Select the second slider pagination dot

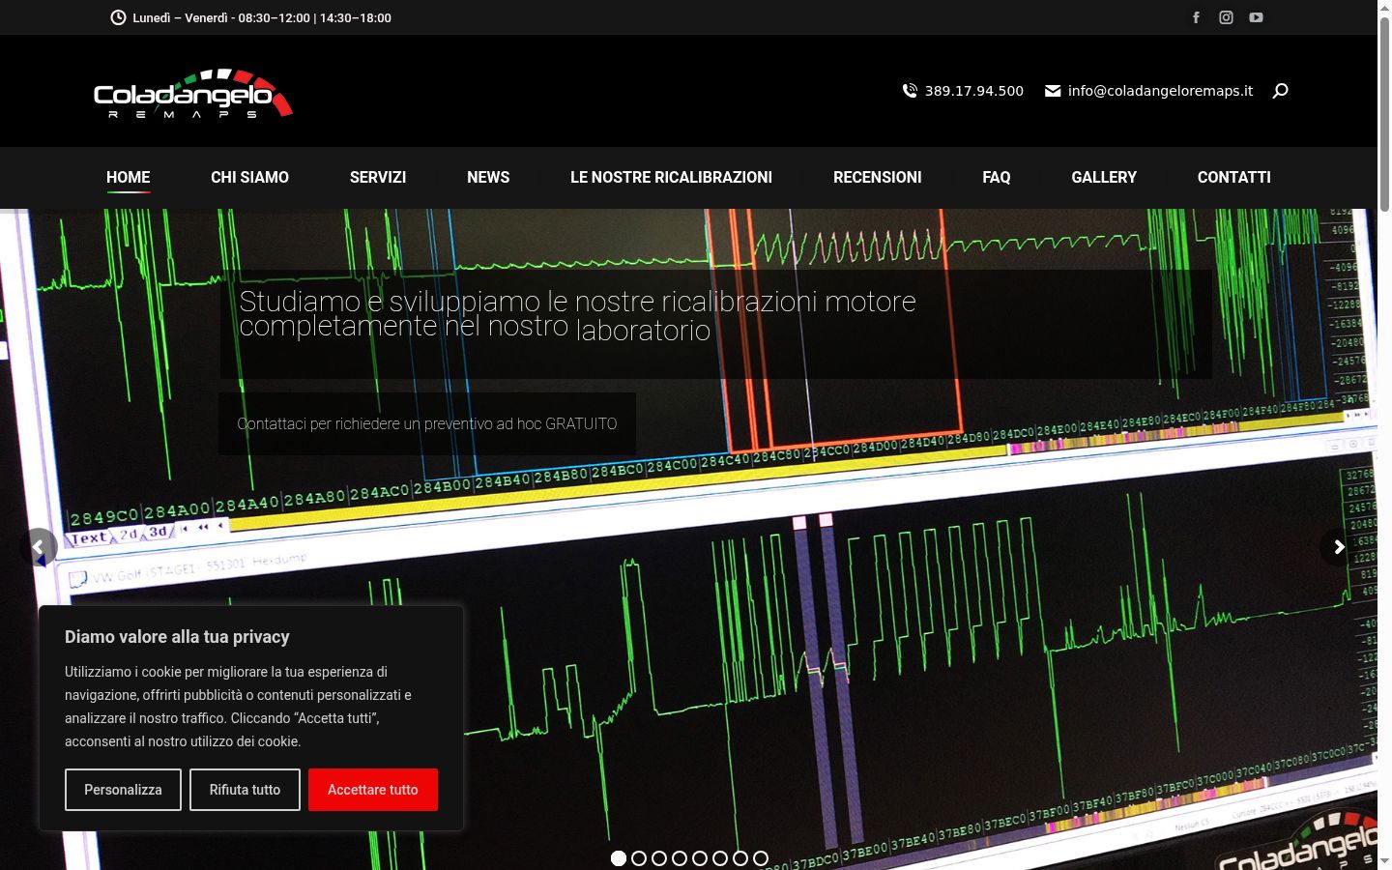[639, 858]
